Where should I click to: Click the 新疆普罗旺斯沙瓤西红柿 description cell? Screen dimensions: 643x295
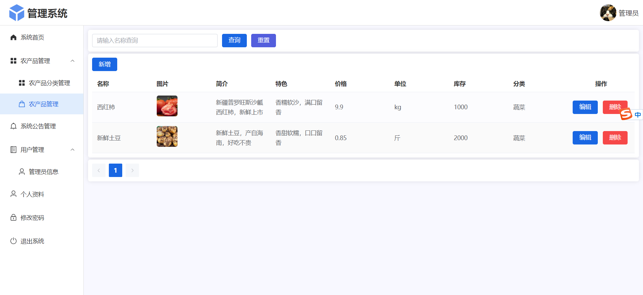[x=239, y=107]
